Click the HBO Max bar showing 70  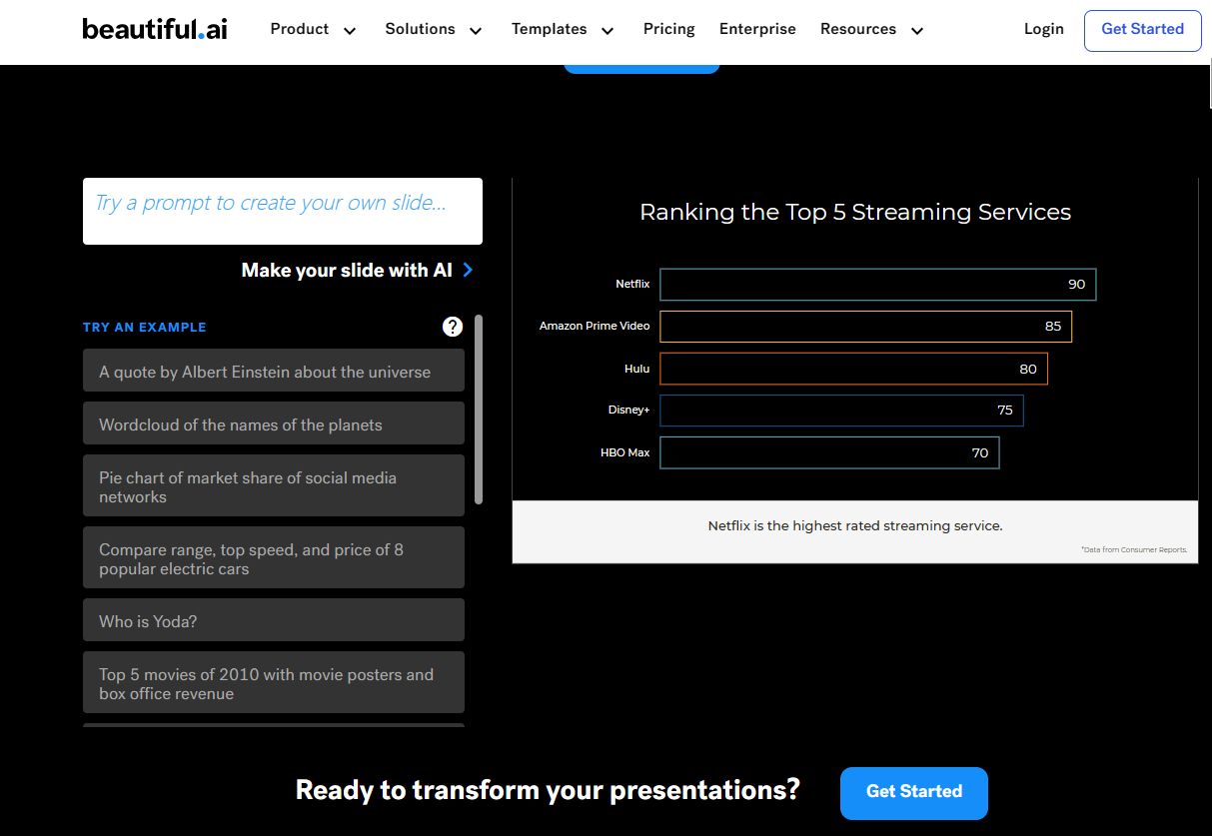point(830,452)
